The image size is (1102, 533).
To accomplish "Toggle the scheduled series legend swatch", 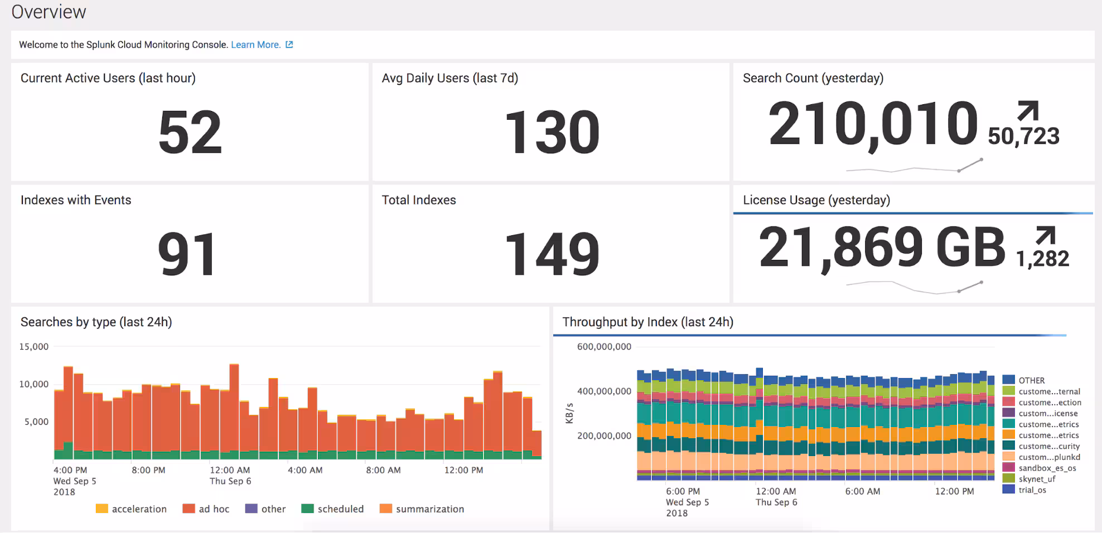I will click(307, 508).
